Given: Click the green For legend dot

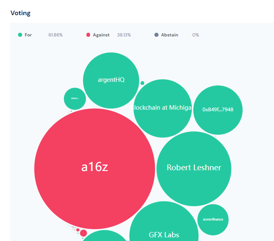Looking at the screenshot, I should coord(20,35).
